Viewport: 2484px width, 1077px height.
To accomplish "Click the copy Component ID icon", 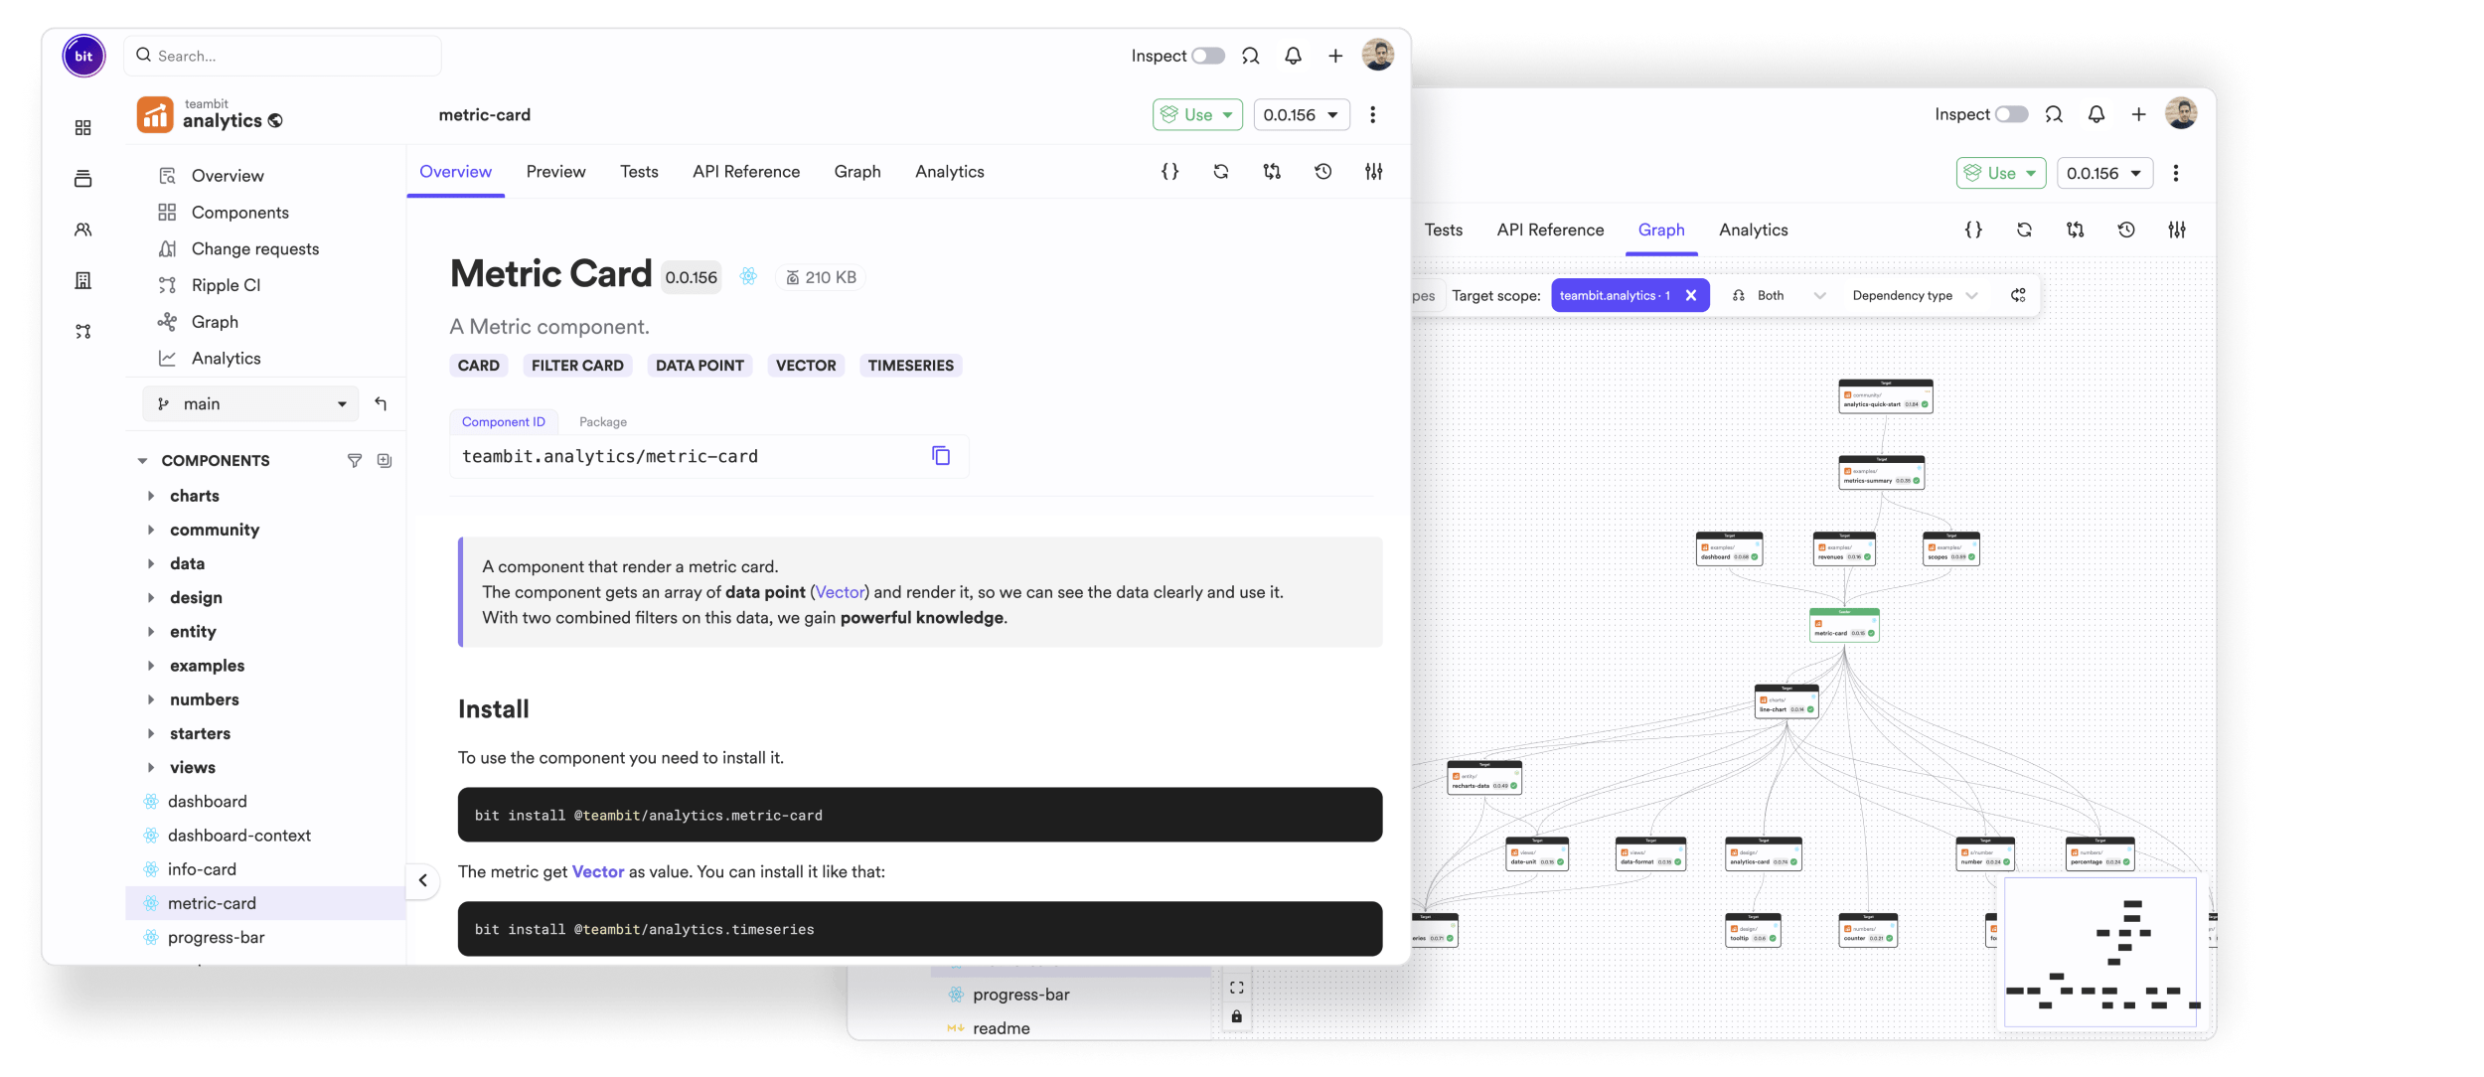I will point(939,456).
